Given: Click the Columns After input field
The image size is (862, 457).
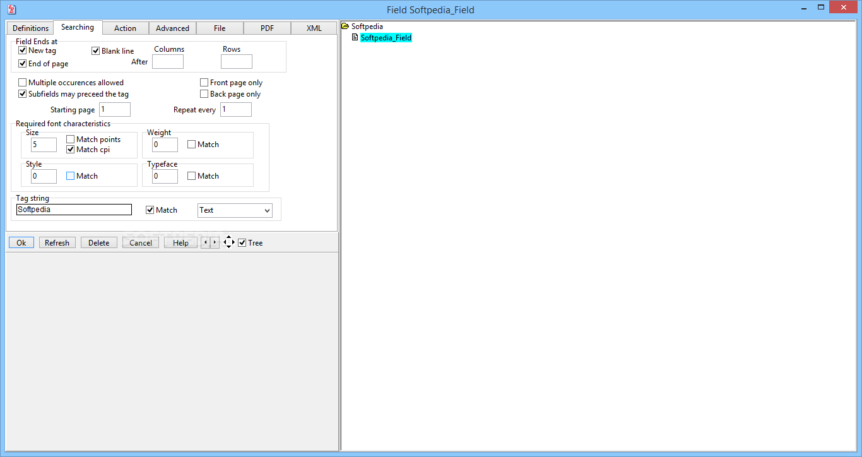Looking at the screenshot, I should 168,62.
